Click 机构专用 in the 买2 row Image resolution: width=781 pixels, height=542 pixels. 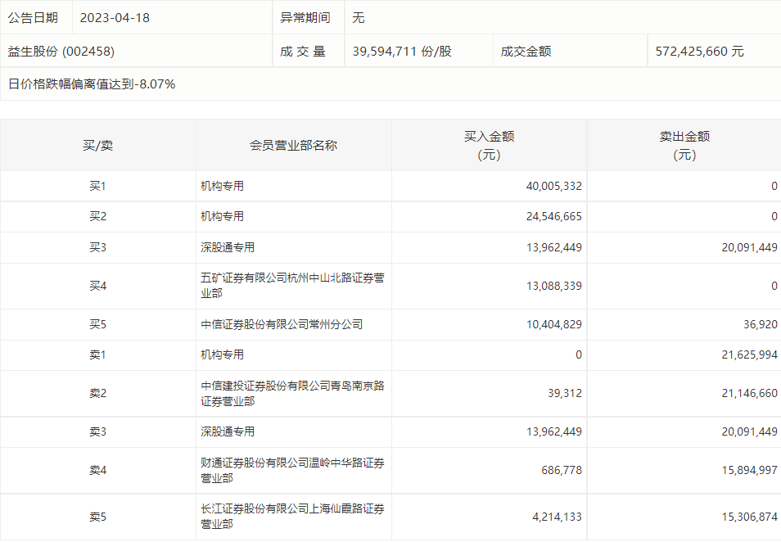[222, 217]
